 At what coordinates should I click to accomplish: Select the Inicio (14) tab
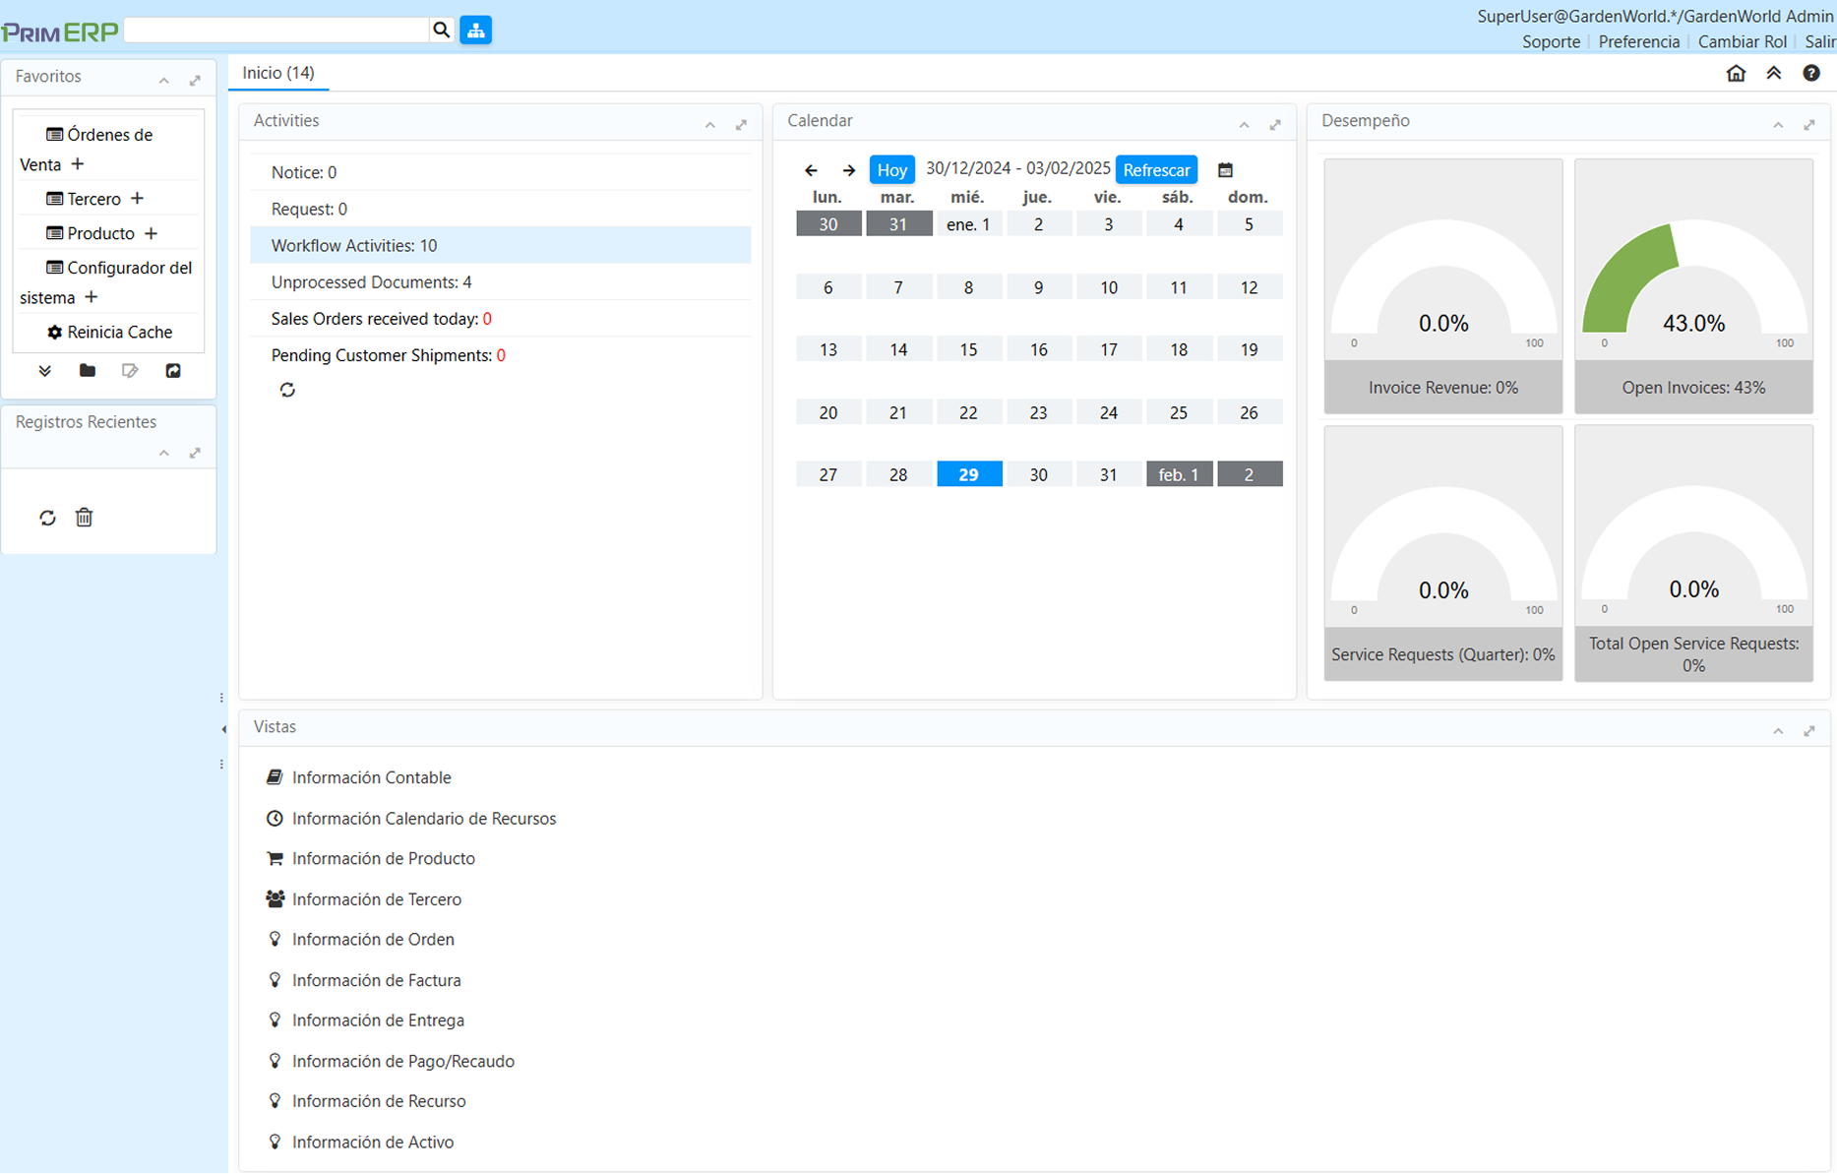[278, 73]
